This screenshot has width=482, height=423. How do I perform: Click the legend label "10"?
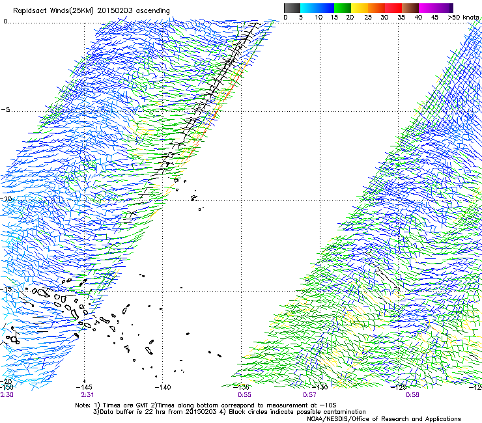pyautogui.click(x=319, y=18)
